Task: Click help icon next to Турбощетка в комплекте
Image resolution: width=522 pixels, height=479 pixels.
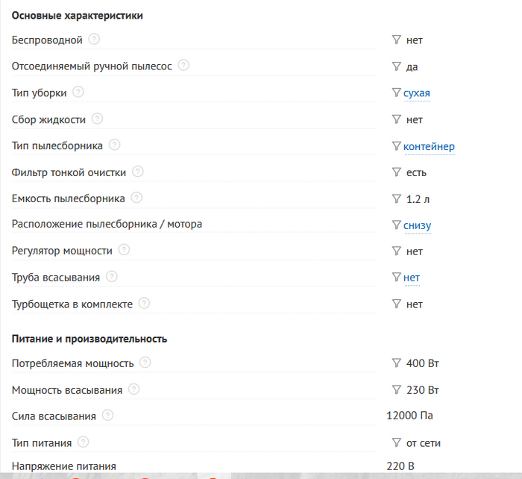Action: point(145,304)
